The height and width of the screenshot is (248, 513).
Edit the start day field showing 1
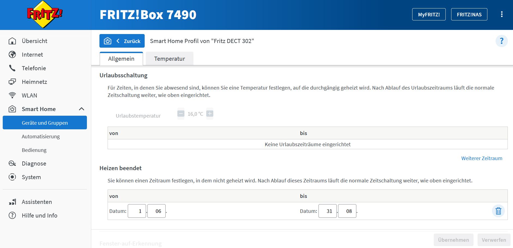137,211
